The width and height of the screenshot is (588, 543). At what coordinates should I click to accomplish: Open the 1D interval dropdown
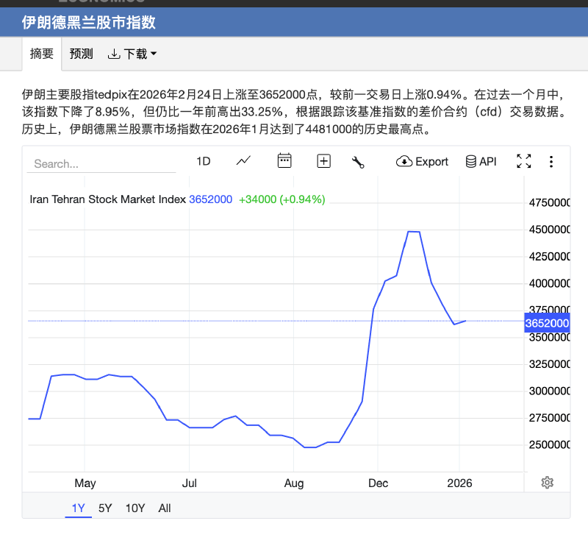click(x=204, y=161)
